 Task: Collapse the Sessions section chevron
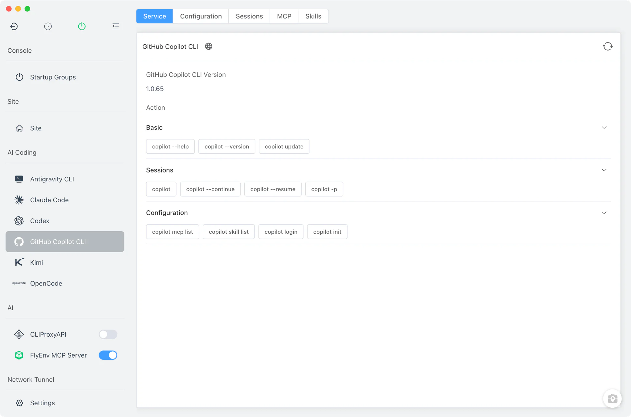pos(604,170)
